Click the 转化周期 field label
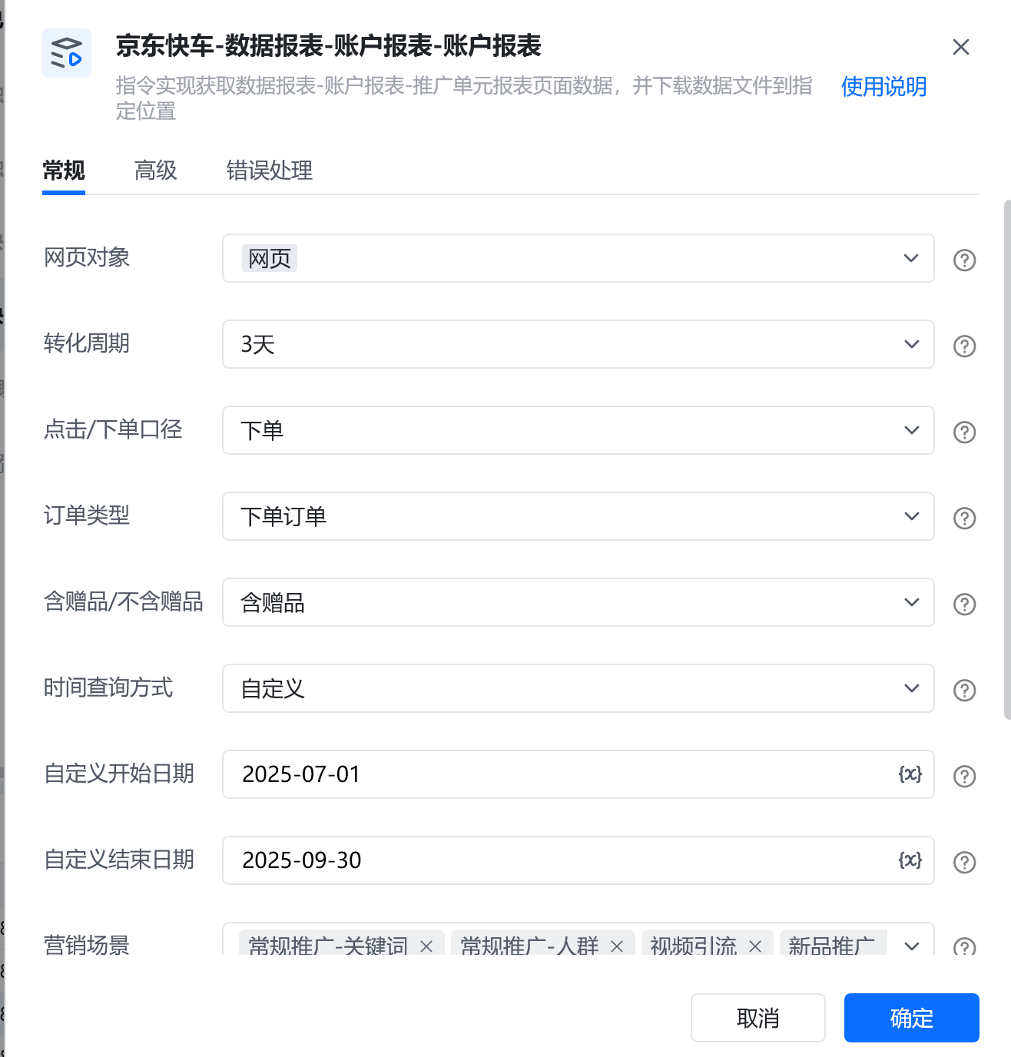The height and width of the screenshot is (1057, 1011). point(87,343)
